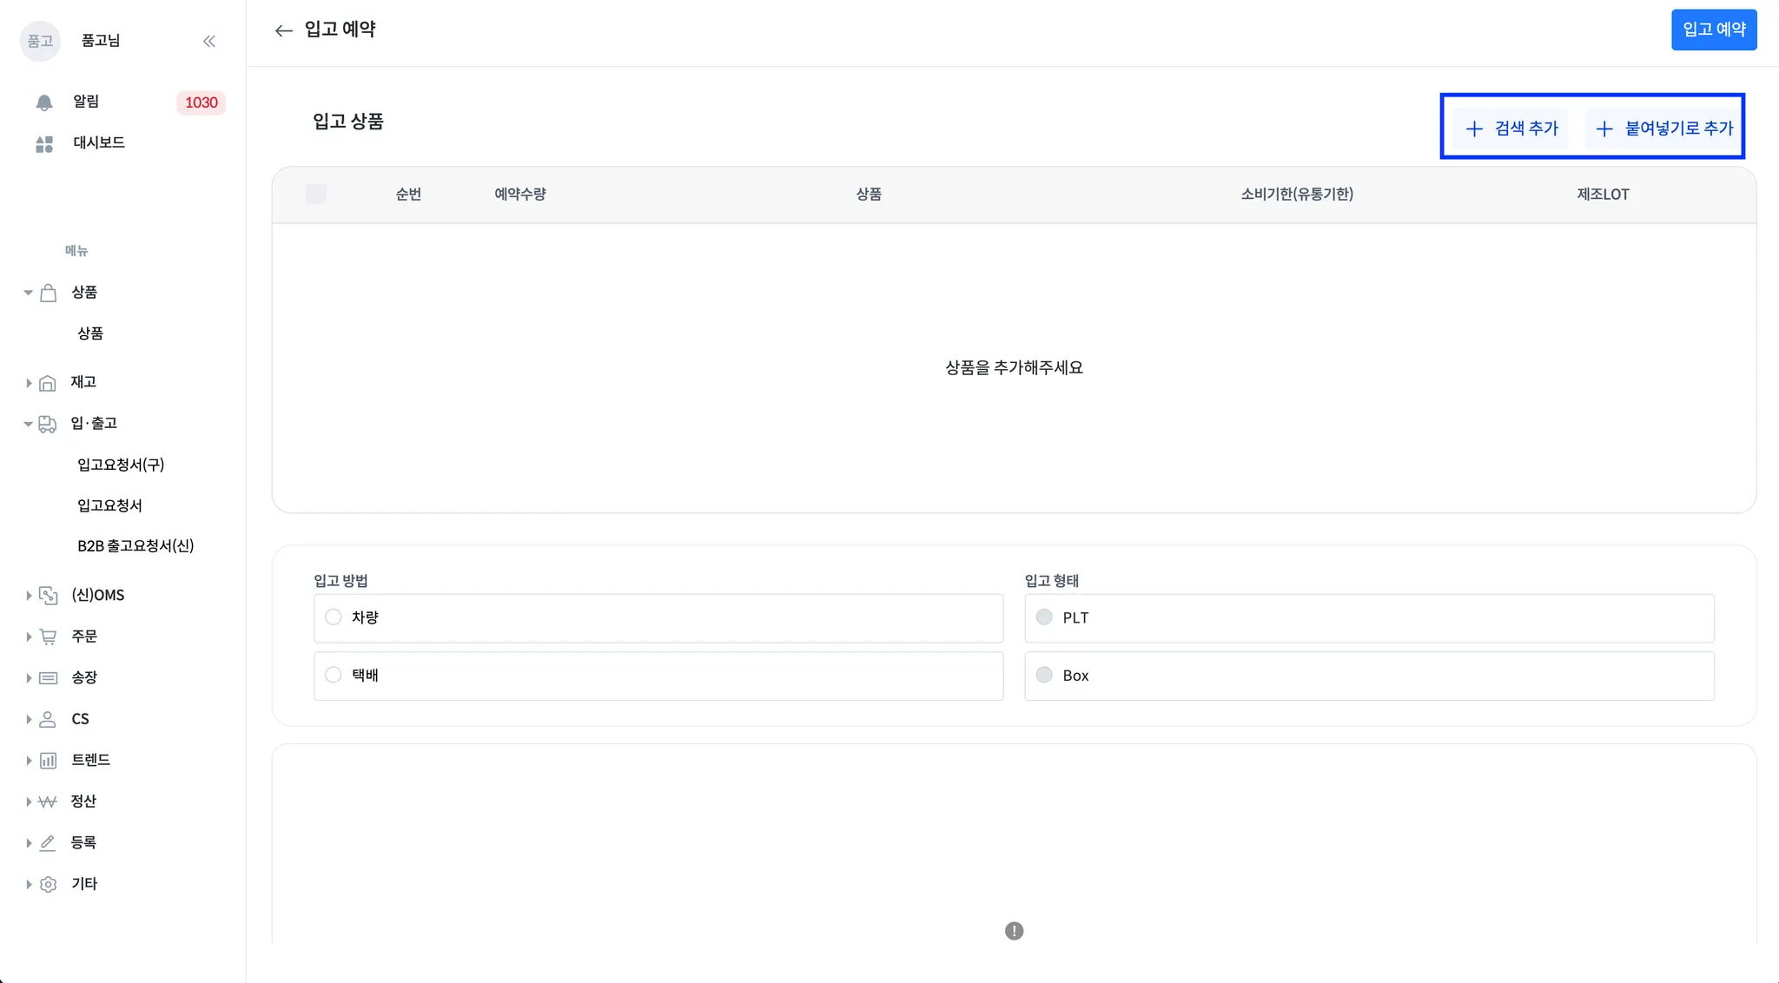Tick the select-all checkbox in table header
Image resolution: width=1779 pixels, height=983 pixels.
316,194
